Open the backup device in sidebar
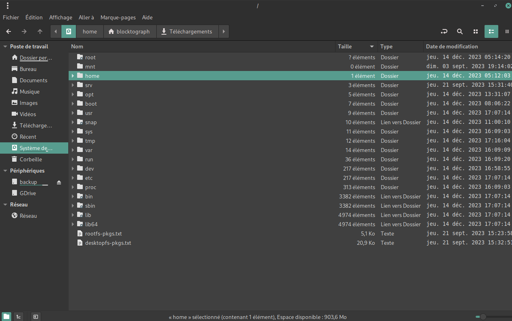The height and width of the screenshot is (321, 512). pyautogui.click(x=28, y=182)
